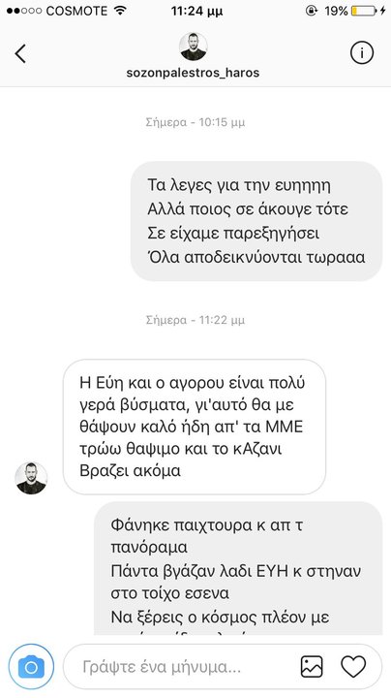
Task: Tap the profile picture in header
Action: [x=193, y=47]
